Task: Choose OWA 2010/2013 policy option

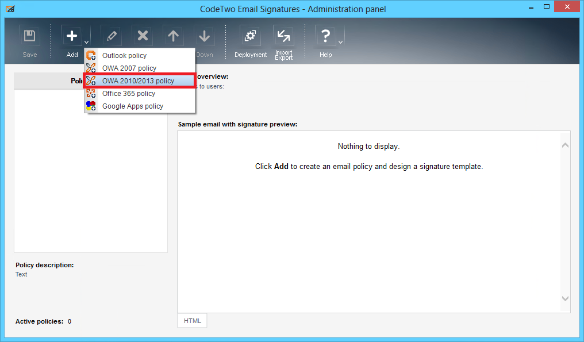Action: pos(140,81)
